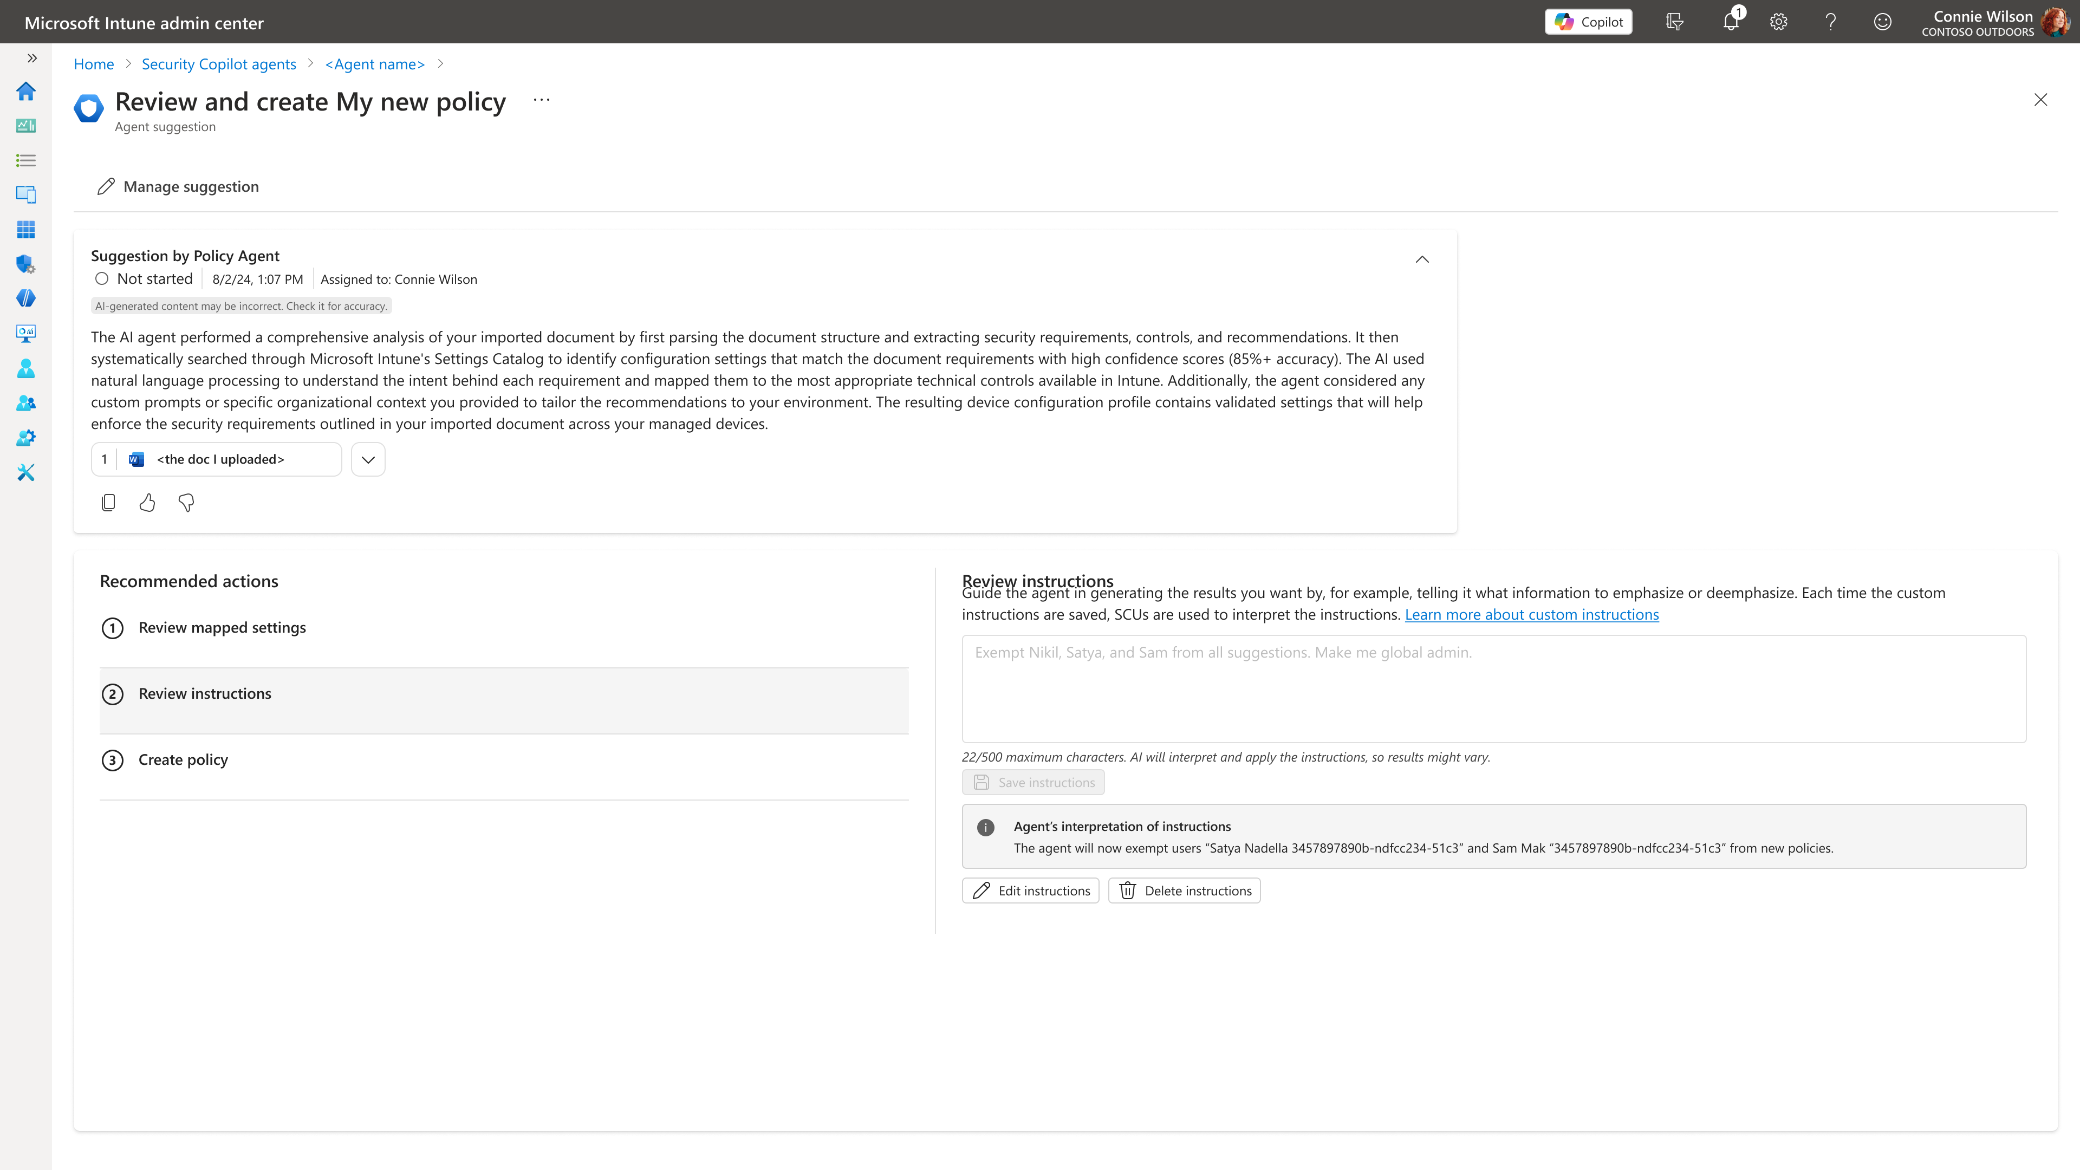Viewport: 2080px width, 1170px height.
Task: Open Endpoint security shield icon in sidebar
Action: 26,264
